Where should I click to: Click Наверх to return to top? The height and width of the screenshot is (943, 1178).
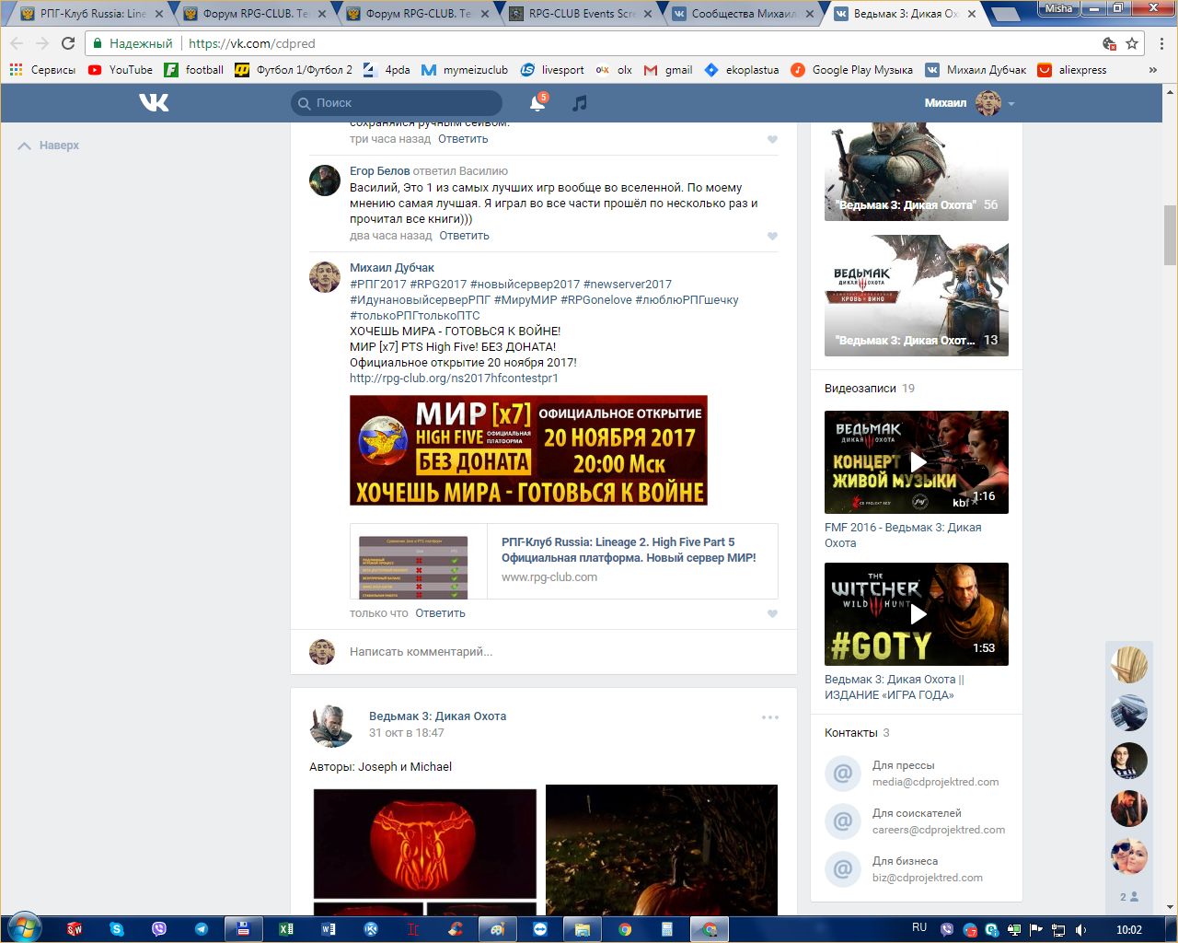[x=49, y=146]
